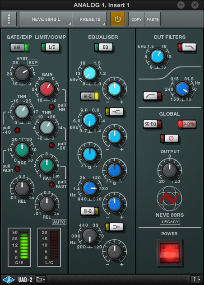Toggle the low band shelf/bell switch
The image size is (204, 285).
pos(115,227)
